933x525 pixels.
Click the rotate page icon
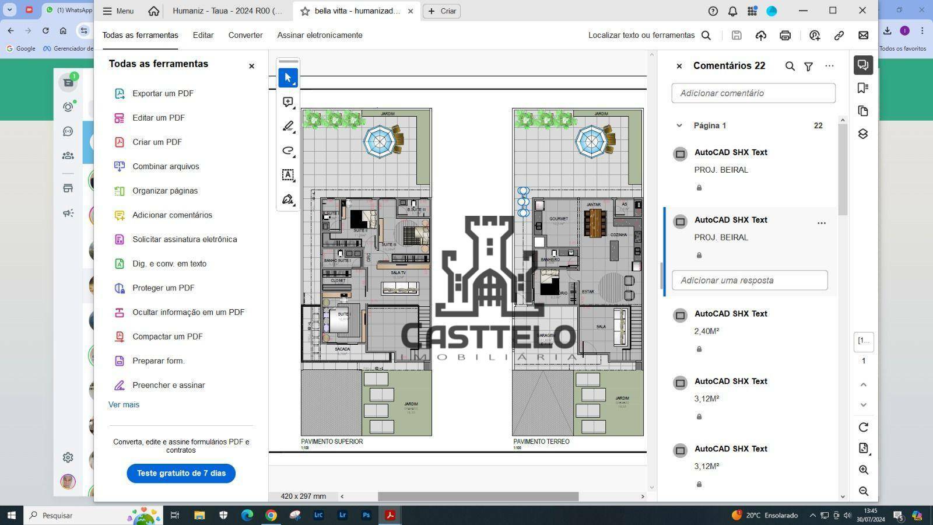click(x=864, y=427)
